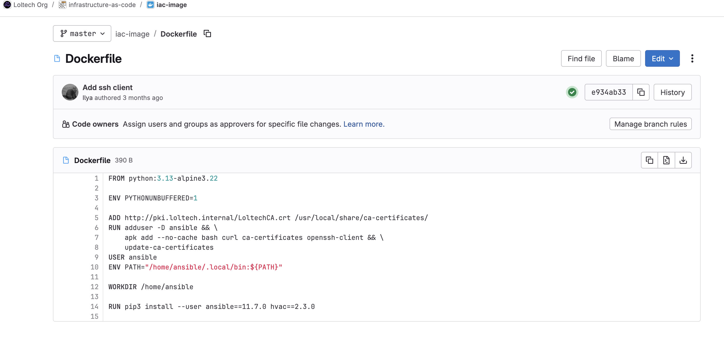Open the 'Add ssh client' commit
Screen dimensions: 724x338
pos(107,87)
